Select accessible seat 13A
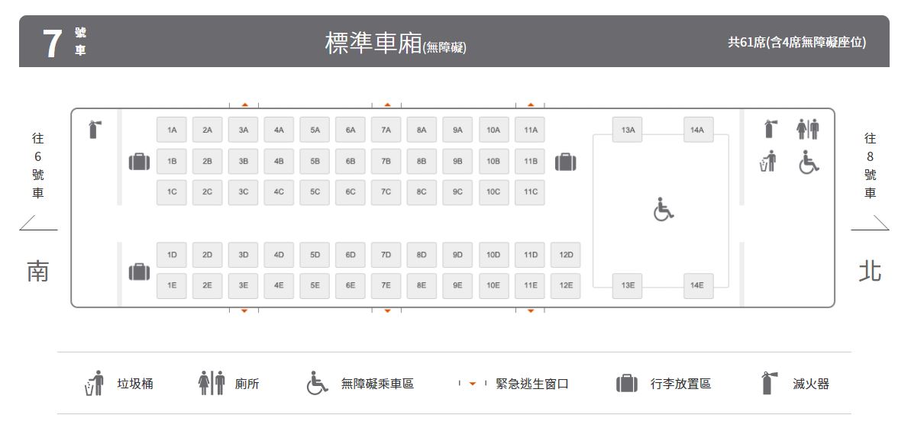Image resolution: width=911 pixels, height=431 pixels. (628, 130)
